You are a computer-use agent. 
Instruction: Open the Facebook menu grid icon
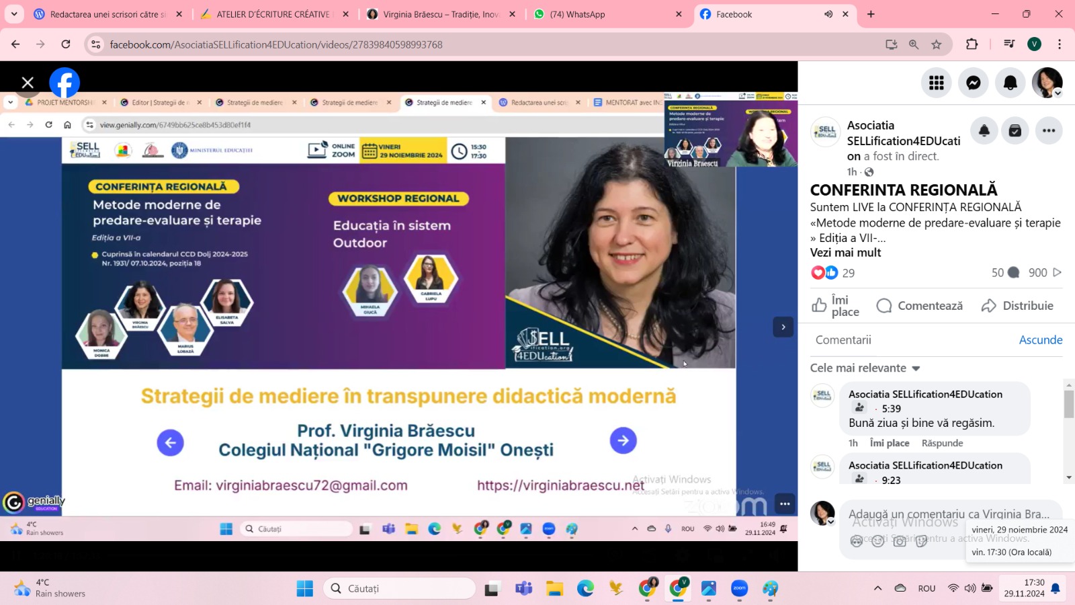(x=936, y=83)
